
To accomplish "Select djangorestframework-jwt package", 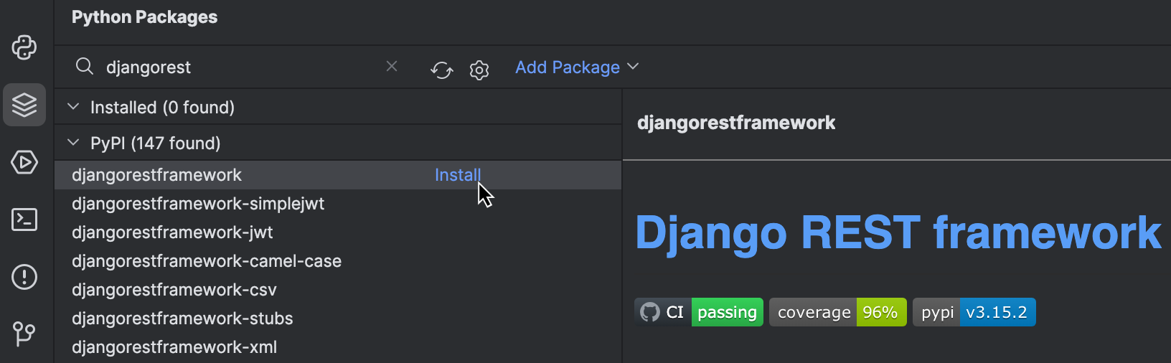I will coord(172,232).
